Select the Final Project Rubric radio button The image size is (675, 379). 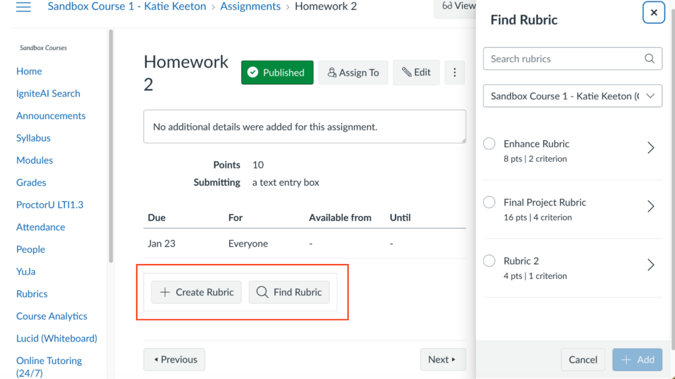tap(489, 202)
